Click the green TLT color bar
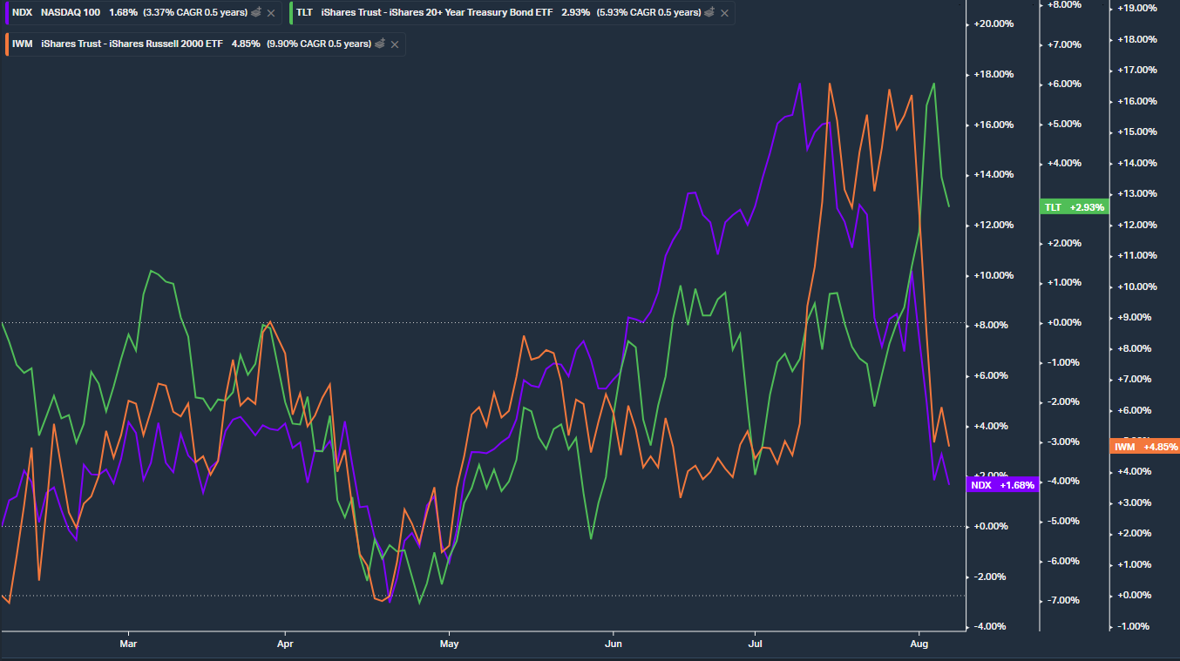 click(x=290, y=13)
